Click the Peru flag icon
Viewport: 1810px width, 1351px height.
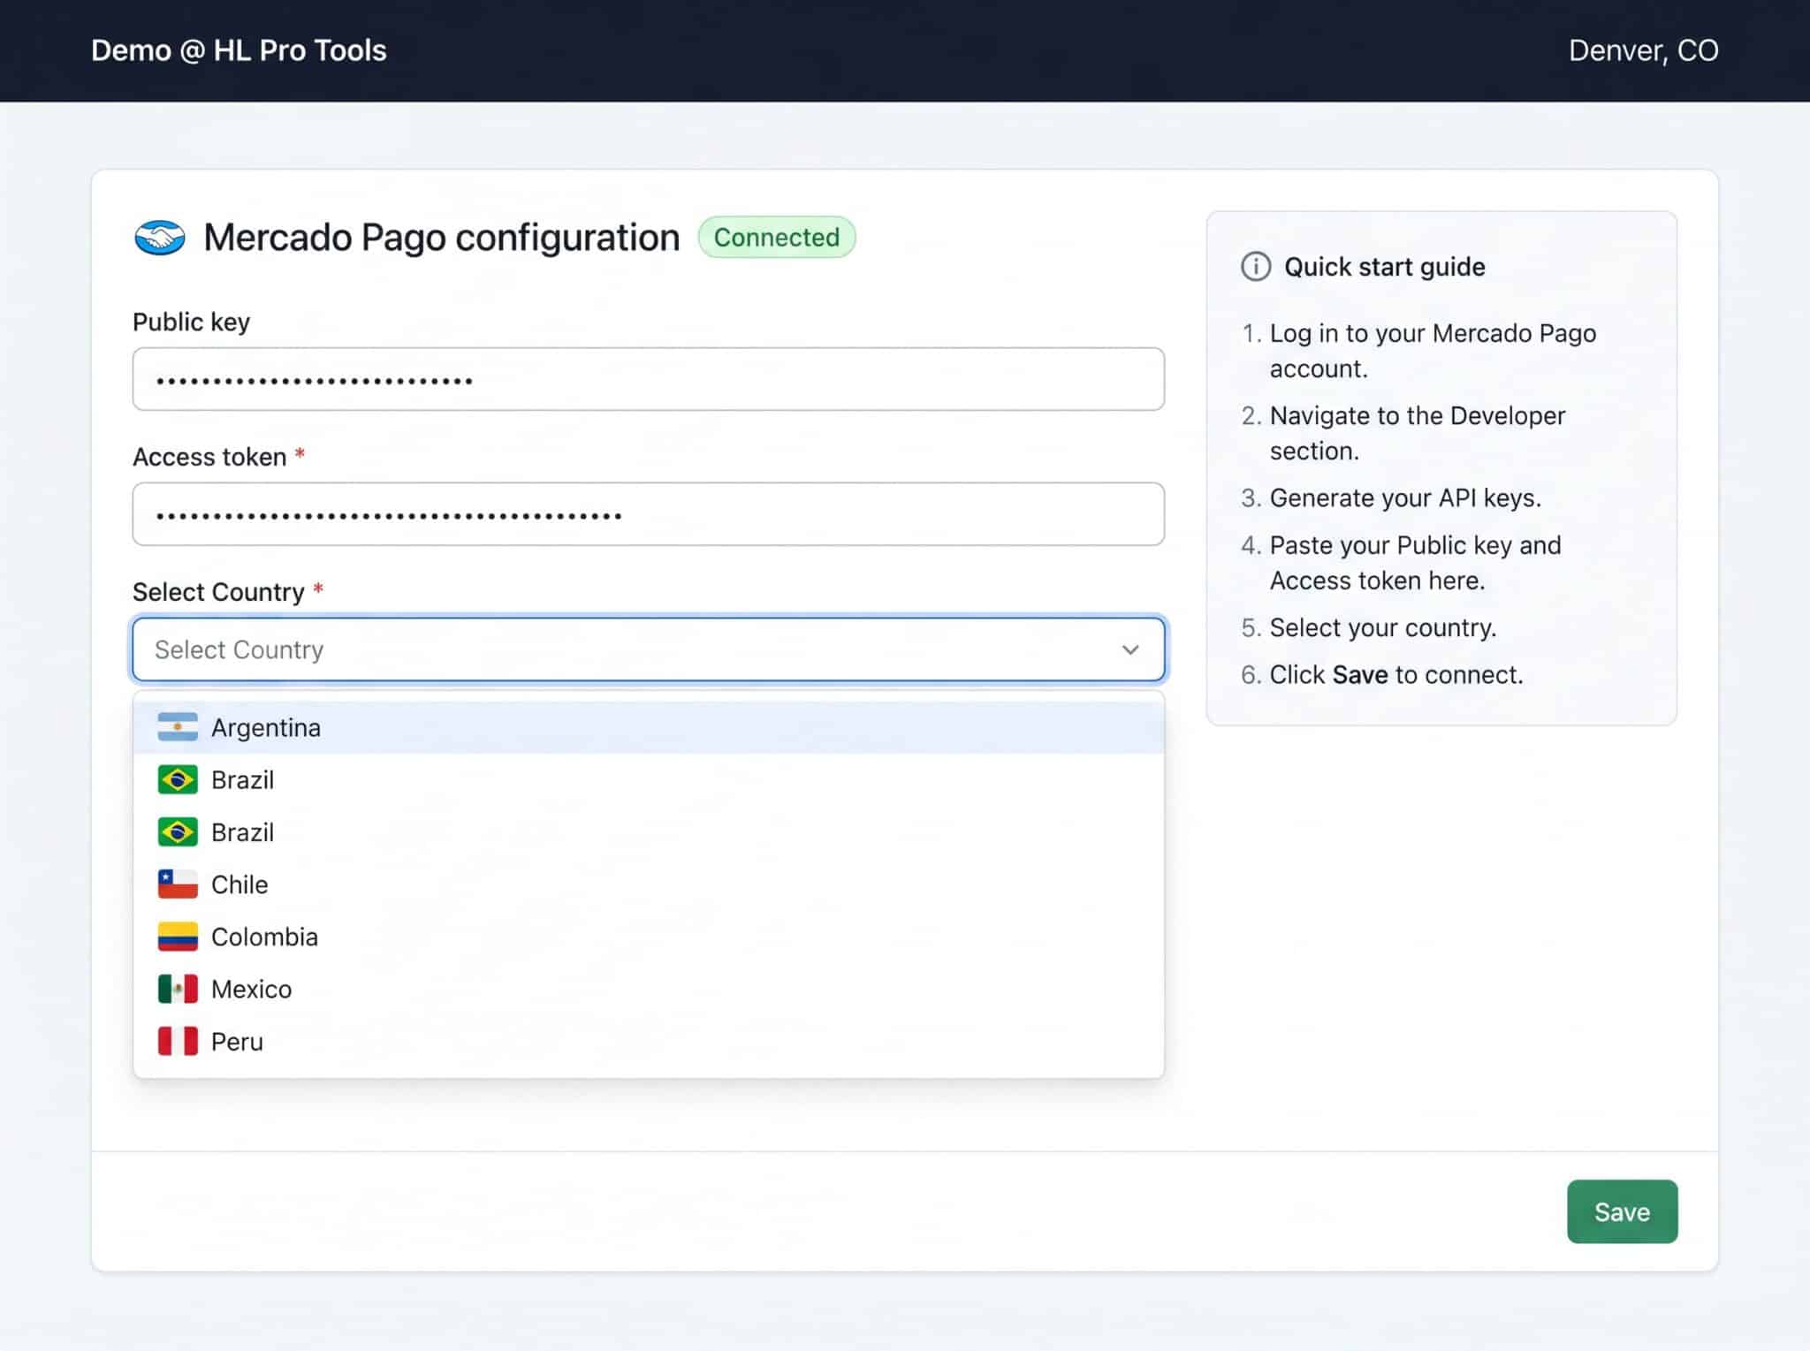click(x=178, y=1041)
